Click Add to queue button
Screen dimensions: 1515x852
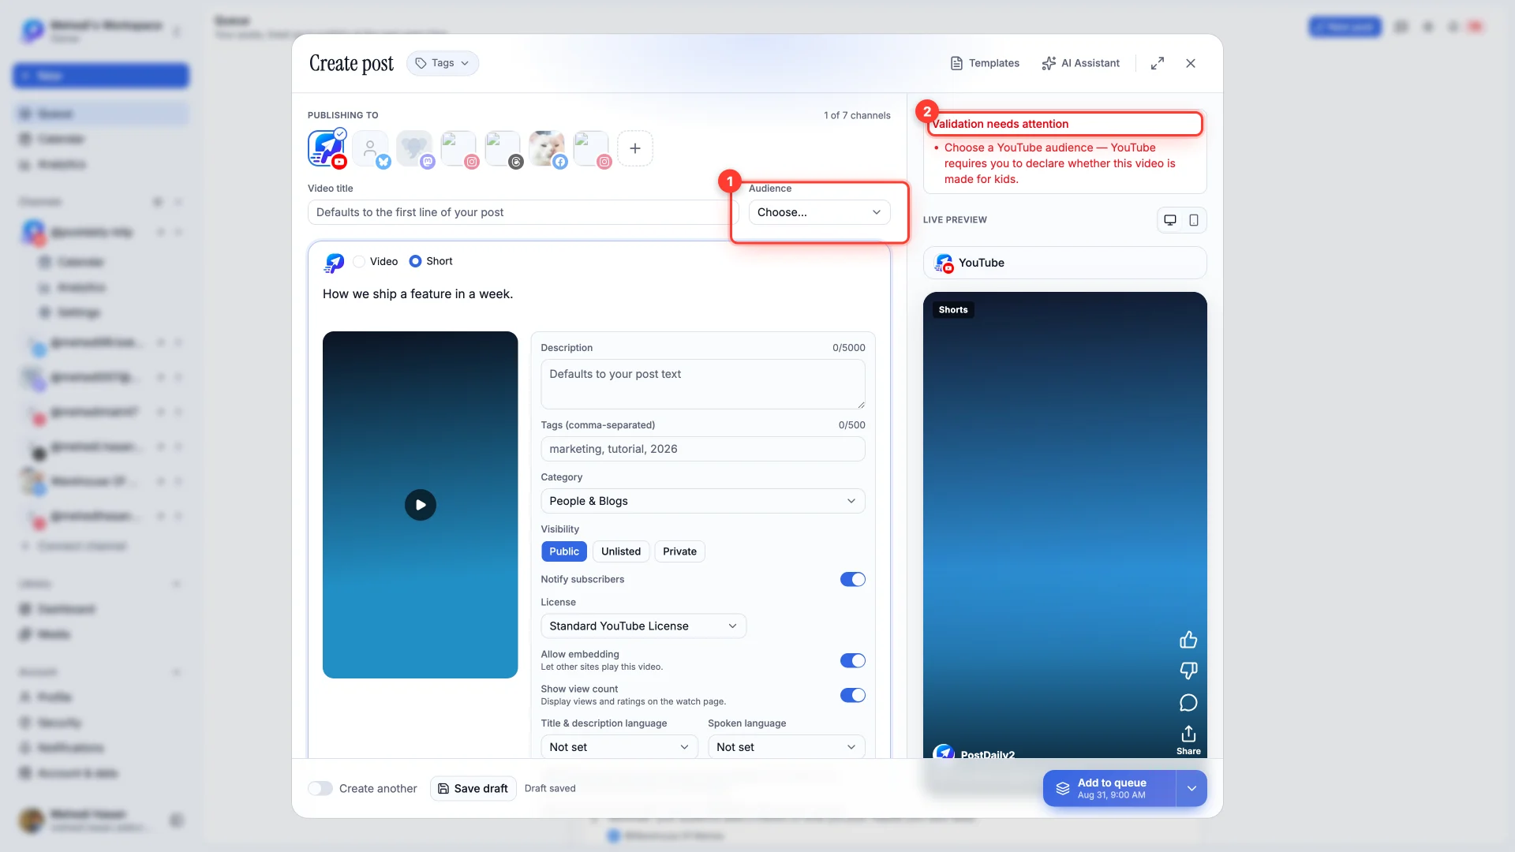click(1109, 789)
